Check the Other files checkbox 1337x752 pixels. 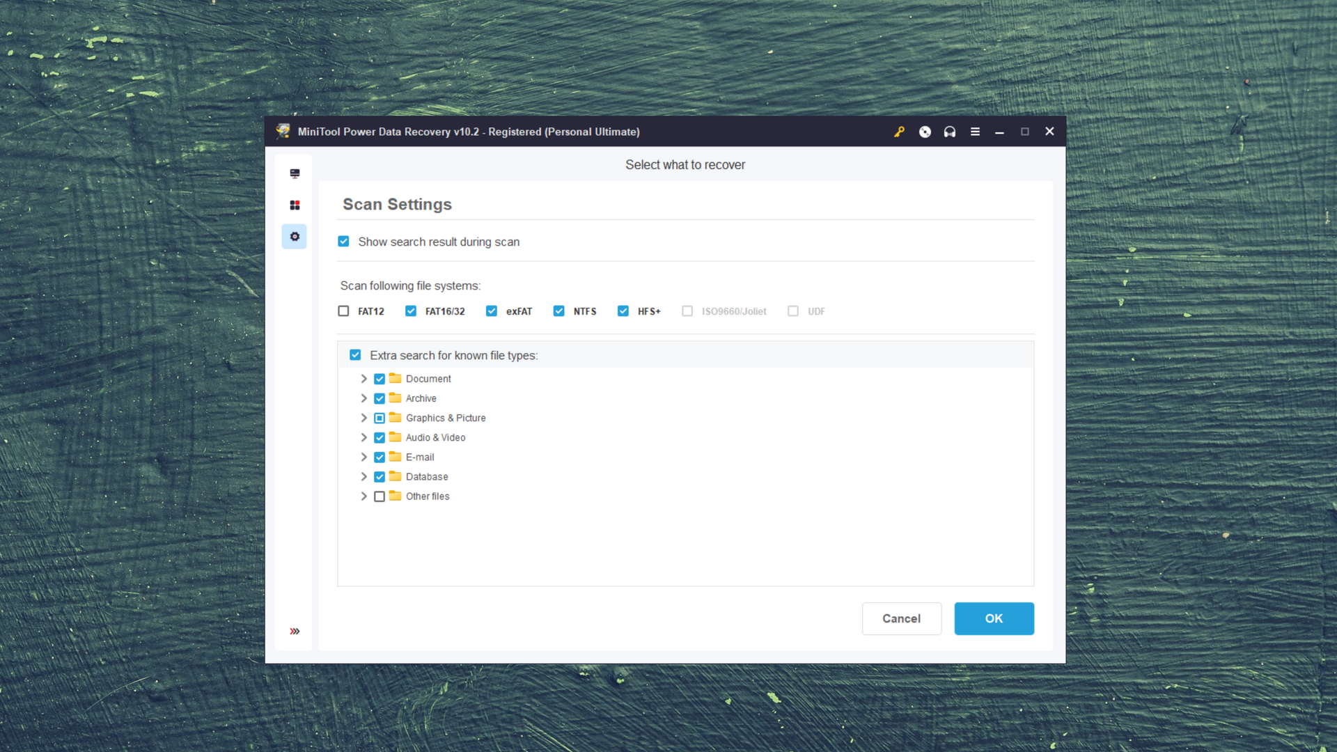tap(380, 496)
